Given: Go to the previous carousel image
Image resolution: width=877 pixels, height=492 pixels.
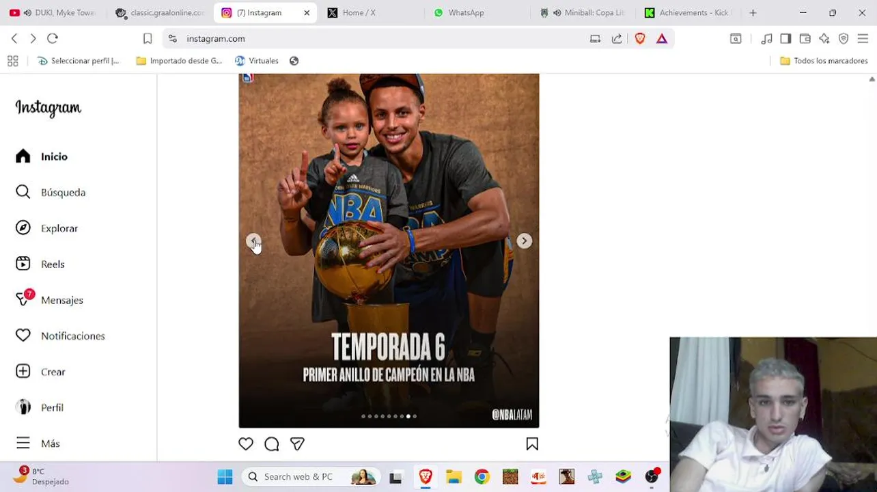Looking at the screenshot, I should pos(253,241).
